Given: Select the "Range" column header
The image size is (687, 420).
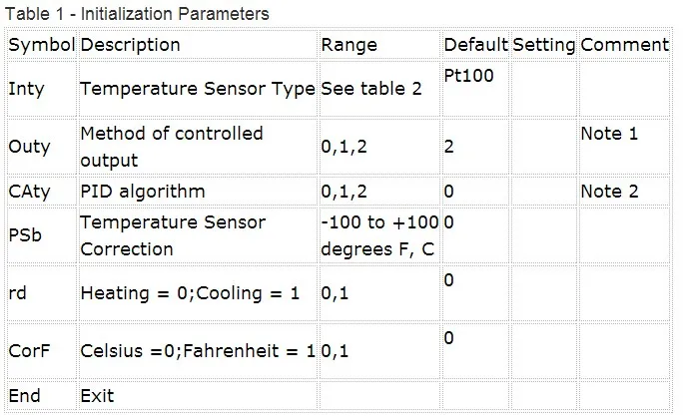Looking at the screenshot, I should (x=348, y=45).
